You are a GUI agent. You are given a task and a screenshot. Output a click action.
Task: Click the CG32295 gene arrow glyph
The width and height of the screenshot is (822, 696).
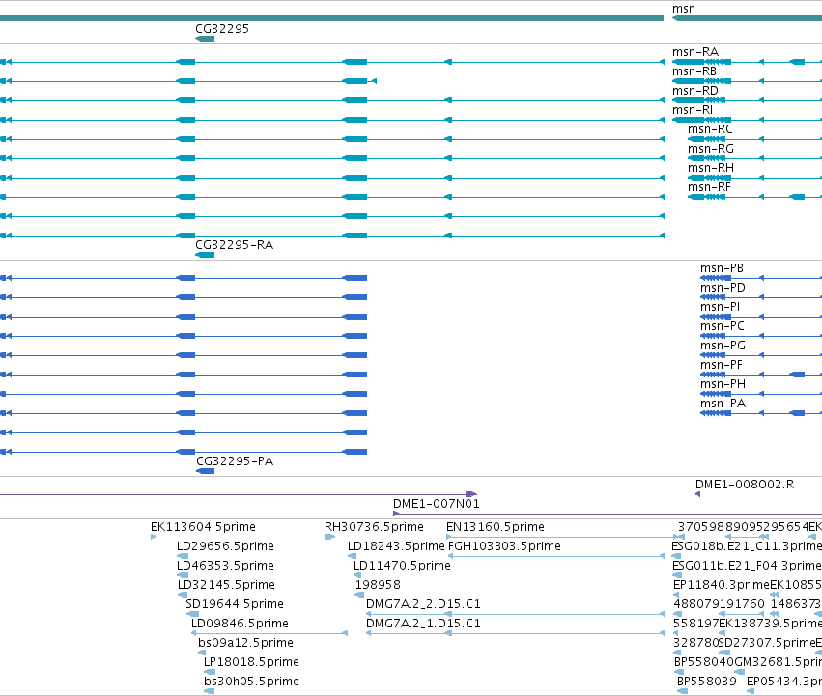[x=205, y=39]
